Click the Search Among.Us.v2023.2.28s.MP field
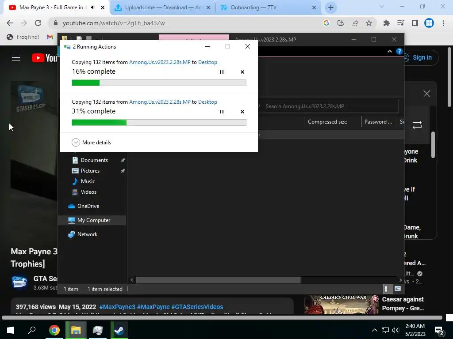This screenshot has height=339, width=453. tap(328, 106)
